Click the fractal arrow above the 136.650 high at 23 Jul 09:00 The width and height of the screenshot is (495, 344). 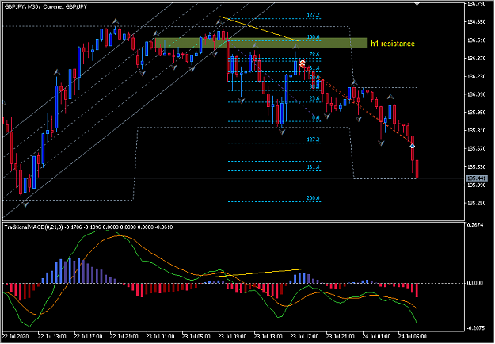(x=219, y=21)
